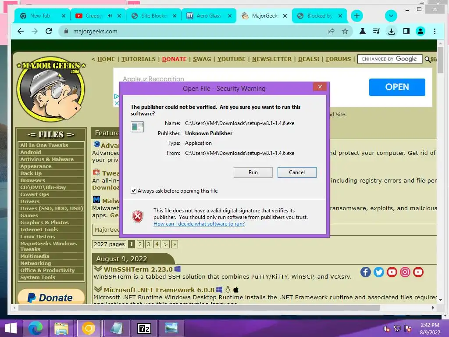Open DONATE in MajorGeeks navigation

pos(174,59)
